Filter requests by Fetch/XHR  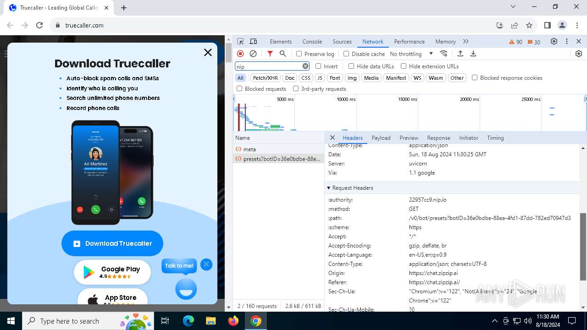tap(266, 78)
